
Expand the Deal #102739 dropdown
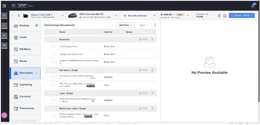pyautogui.click(x=62, y=16)
